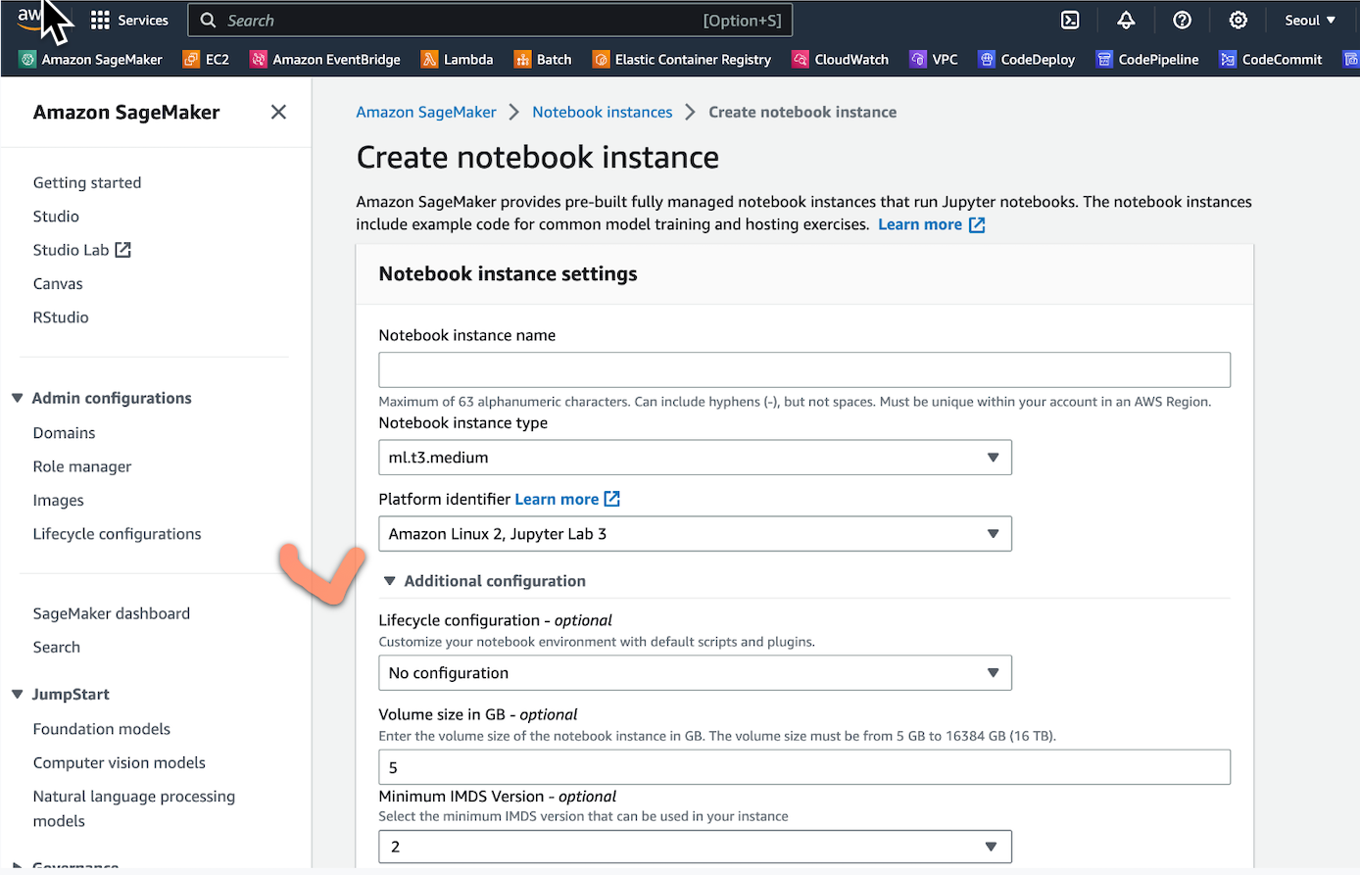Open the Lifecycle configuration dropdown

[695, 673]
